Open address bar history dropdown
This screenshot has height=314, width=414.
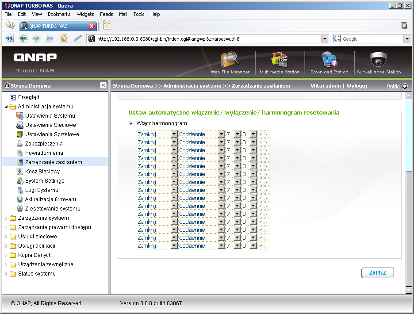click(x=325, y=39)
